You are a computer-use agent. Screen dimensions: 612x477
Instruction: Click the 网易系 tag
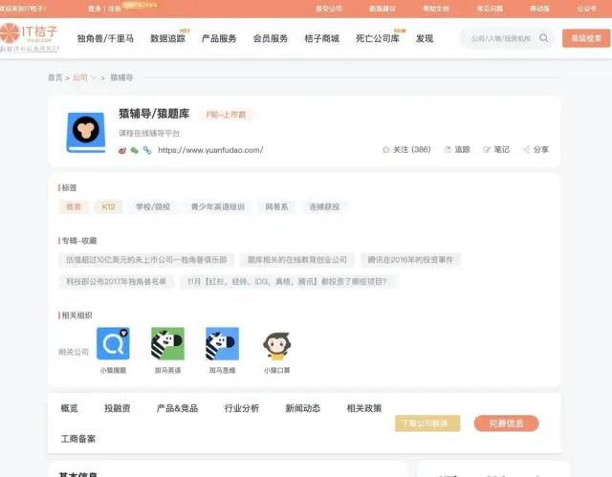coord(276,206)
